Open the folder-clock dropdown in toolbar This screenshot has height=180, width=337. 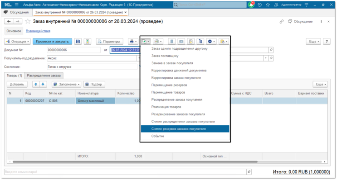224,41
